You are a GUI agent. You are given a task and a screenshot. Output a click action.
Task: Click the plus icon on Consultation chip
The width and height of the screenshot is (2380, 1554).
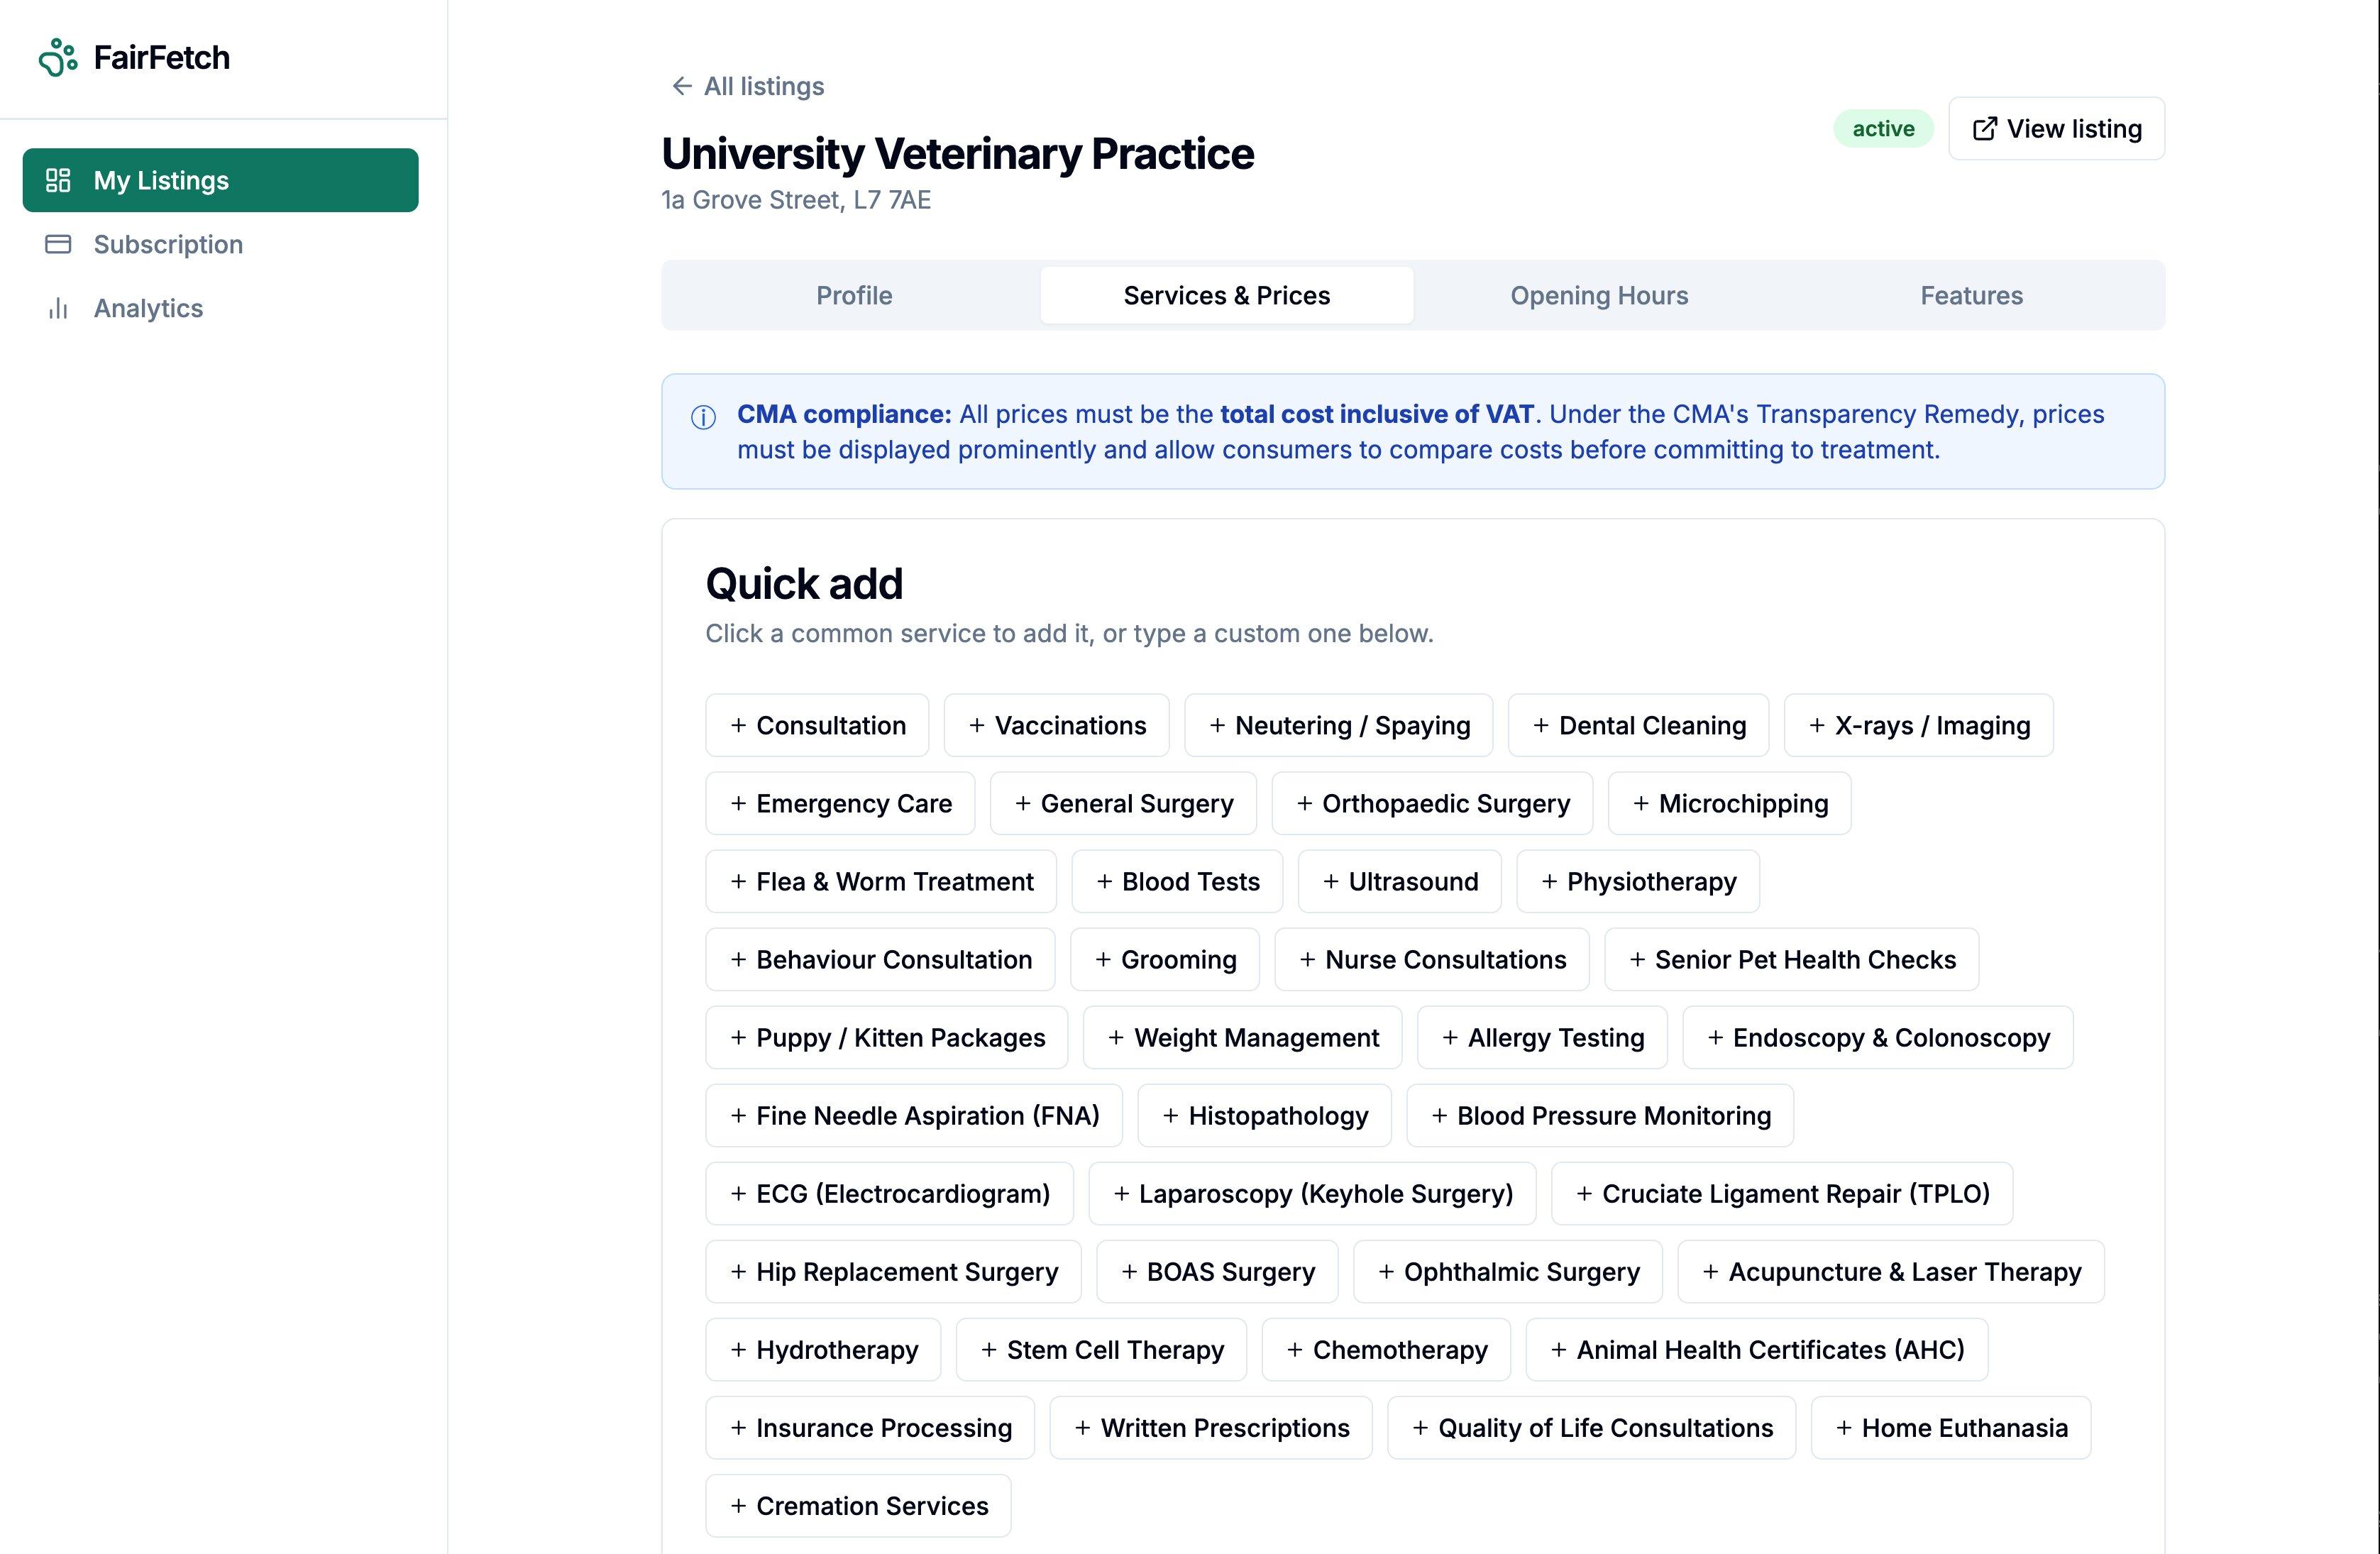coord(738,725)
